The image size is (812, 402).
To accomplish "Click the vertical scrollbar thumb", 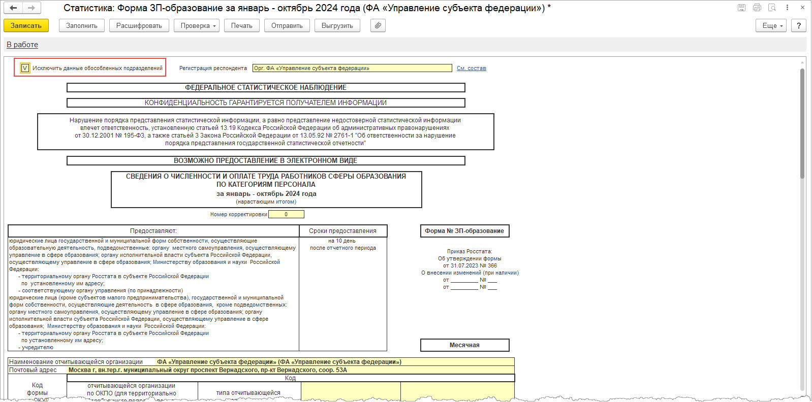I will pyautogui.click(x=802, y=123).
